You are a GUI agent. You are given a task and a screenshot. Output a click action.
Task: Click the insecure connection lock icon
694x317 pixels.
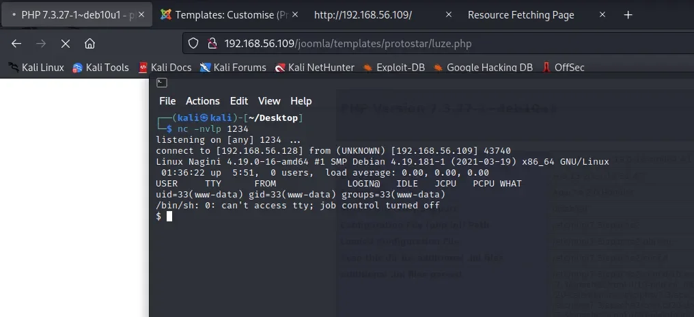coord(211,44)
